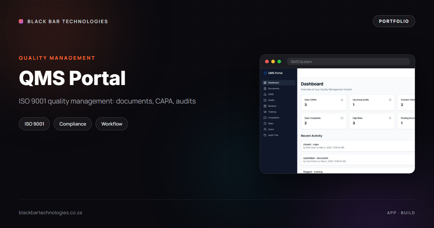Click the CAPA warning triangle sidebar icon

tap(265, 94)
